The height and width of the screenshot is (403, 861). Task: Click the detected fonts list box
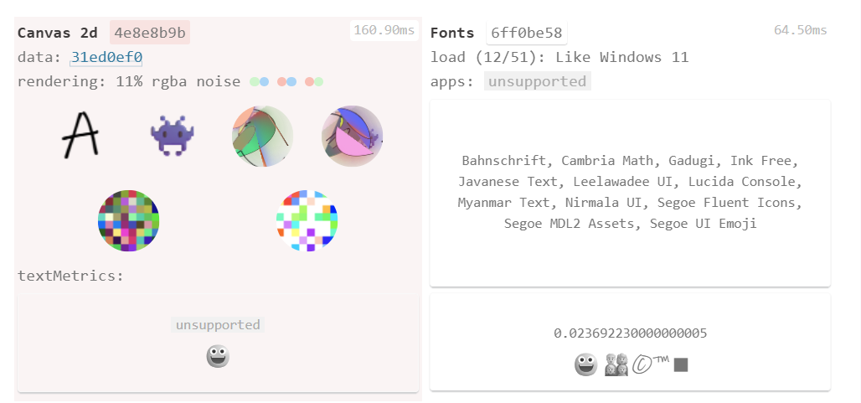tap(630, 193)
